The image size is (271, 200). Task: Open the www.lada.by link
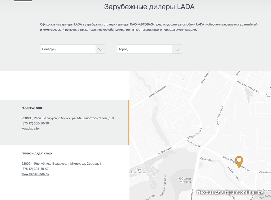[x=30, y=129]
